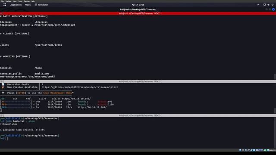Click the www-data@traverxec shell prompt line
This screenshot has height=155, width=276.
coord(28,77)
